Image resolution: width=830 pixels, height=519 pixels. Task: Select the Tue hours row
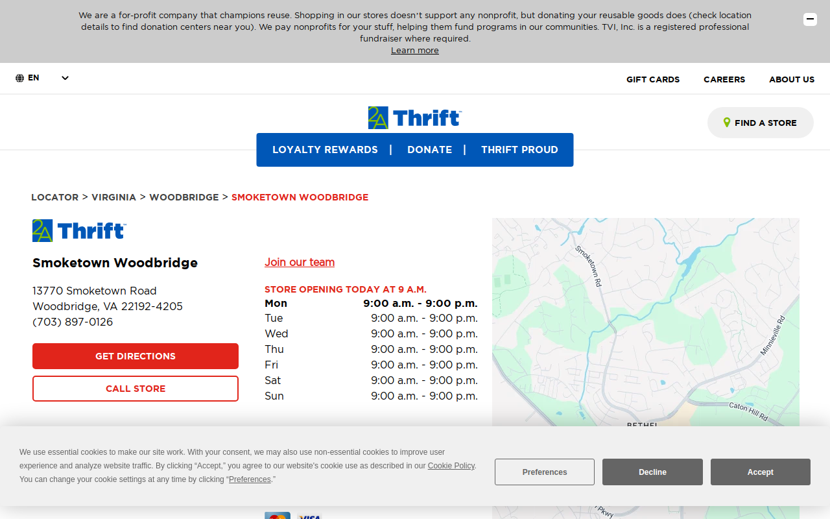coord(371,318)
